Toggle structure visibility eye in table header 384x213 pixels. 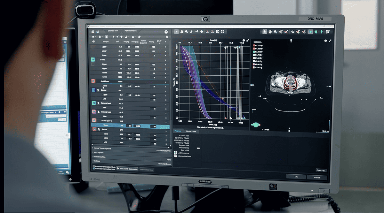click(94, 42)
